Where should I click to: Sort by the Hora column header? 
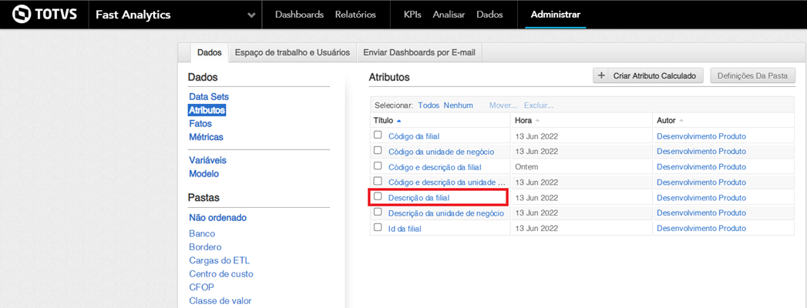(524, 120)
